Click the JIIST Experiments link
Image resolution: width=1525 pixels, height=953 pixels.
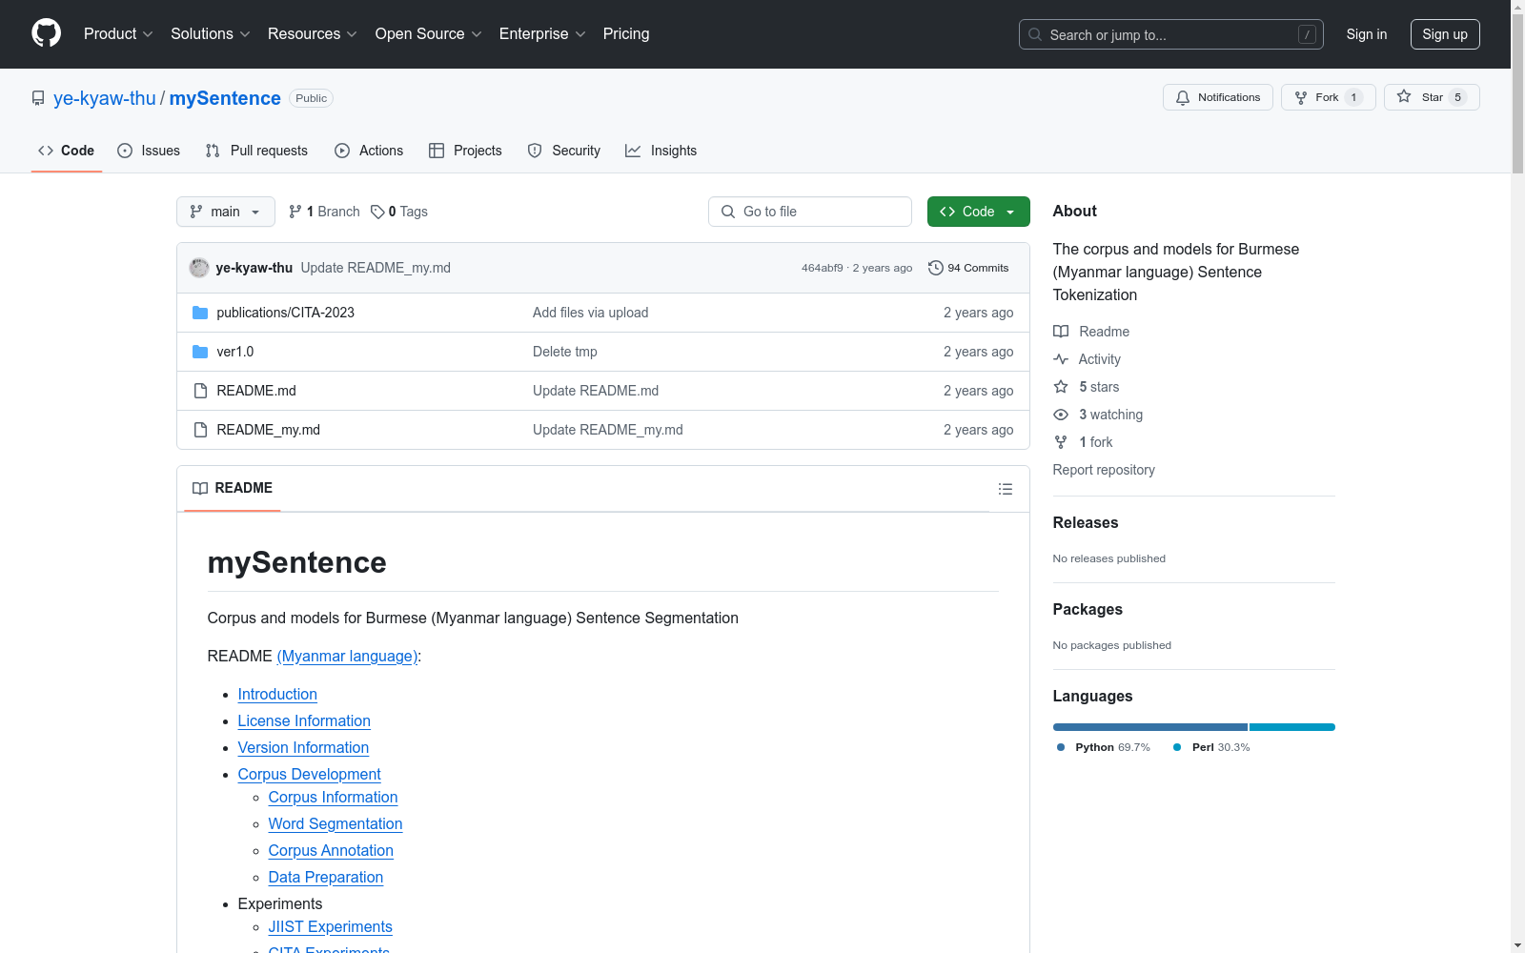tap(330, 927)
